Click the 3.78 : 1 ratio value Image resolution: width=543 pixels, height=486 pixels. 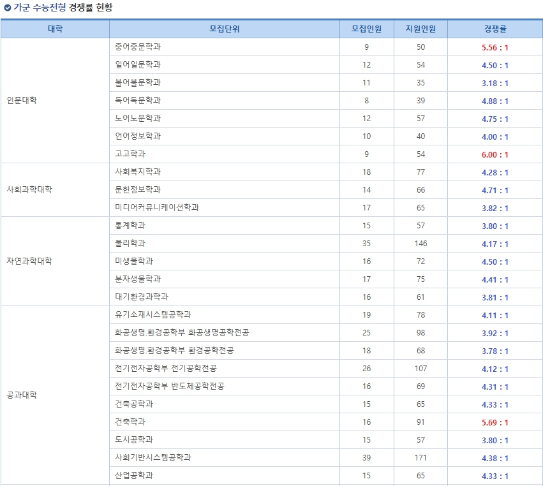[495, 351]
